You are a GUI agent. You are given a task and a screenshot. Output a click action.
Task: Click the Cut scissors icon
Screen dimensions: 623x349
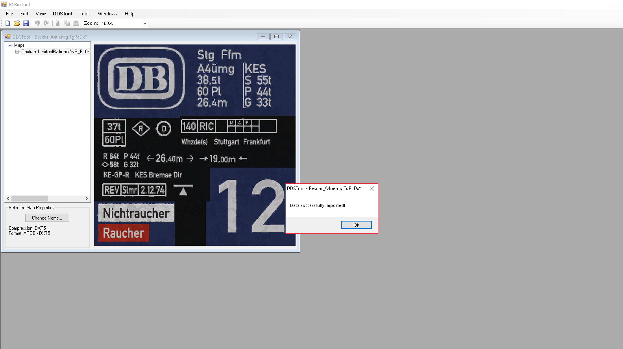point(58,23)
